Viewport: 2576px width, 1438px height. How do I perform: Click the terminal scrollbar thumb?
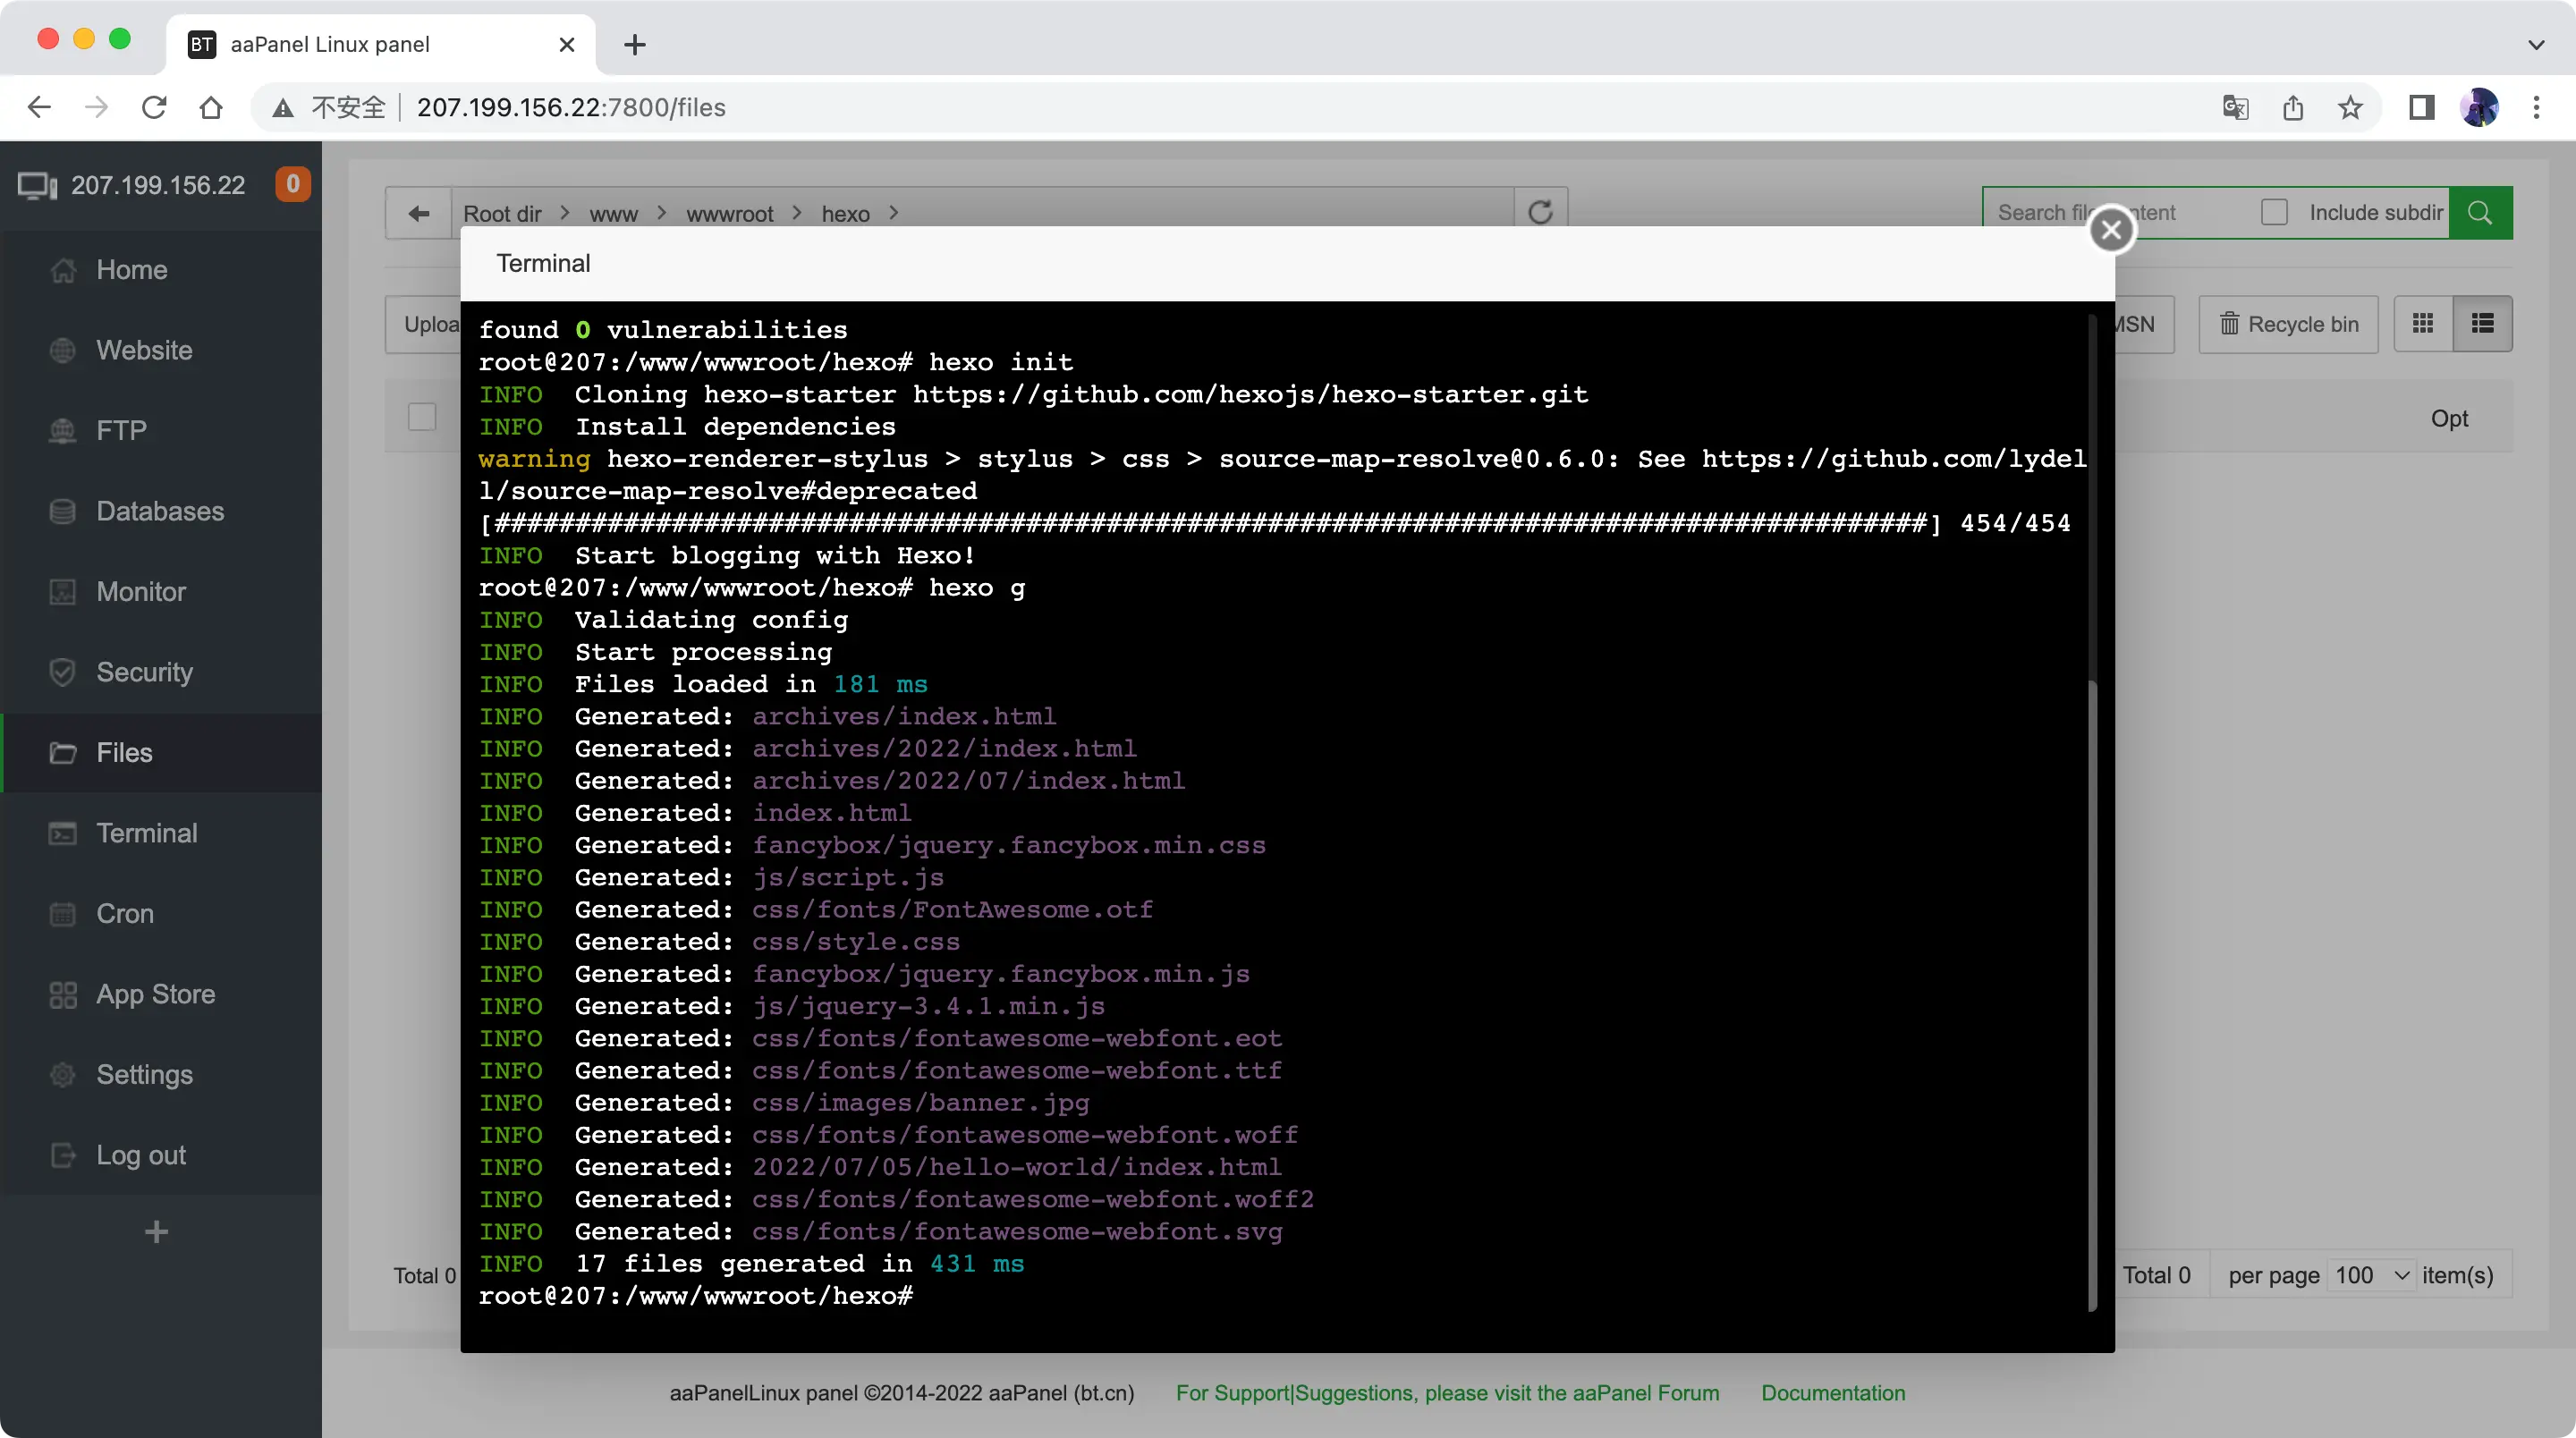(2092, 995)
